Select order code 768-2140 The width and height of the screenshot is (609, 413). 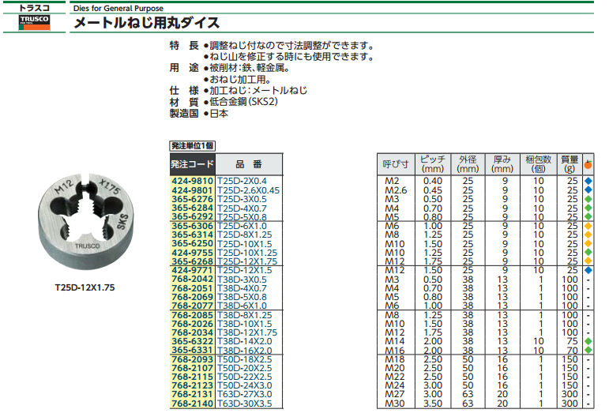point(192,404)
